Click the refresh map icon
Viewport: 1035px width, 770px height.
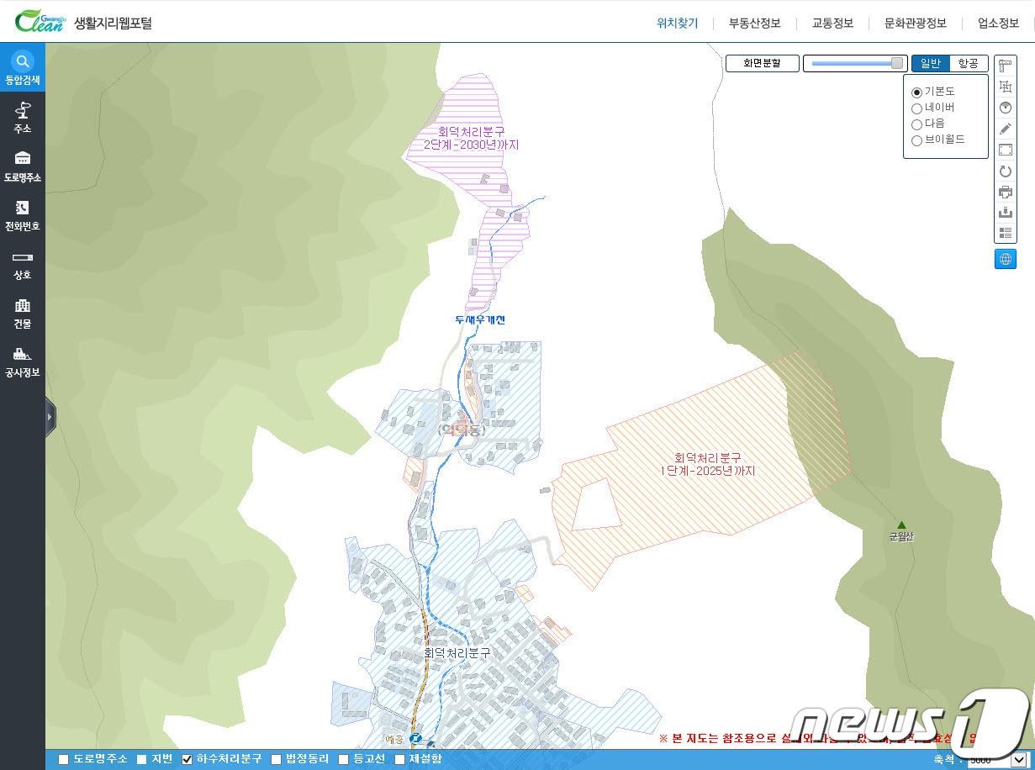1005,171
